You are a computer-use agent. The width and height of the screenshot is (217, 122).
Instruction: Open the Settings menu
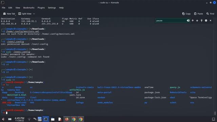click(x=52, y=8)
